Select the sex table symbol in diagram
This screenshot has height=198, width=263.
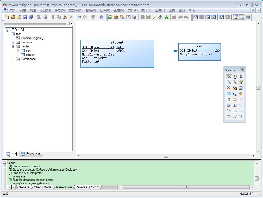coord(200,52)
